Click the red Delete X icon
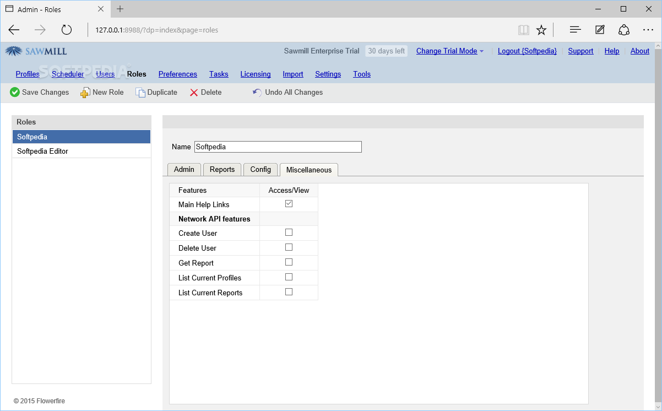The image size is (662, 411). [194, 93]
